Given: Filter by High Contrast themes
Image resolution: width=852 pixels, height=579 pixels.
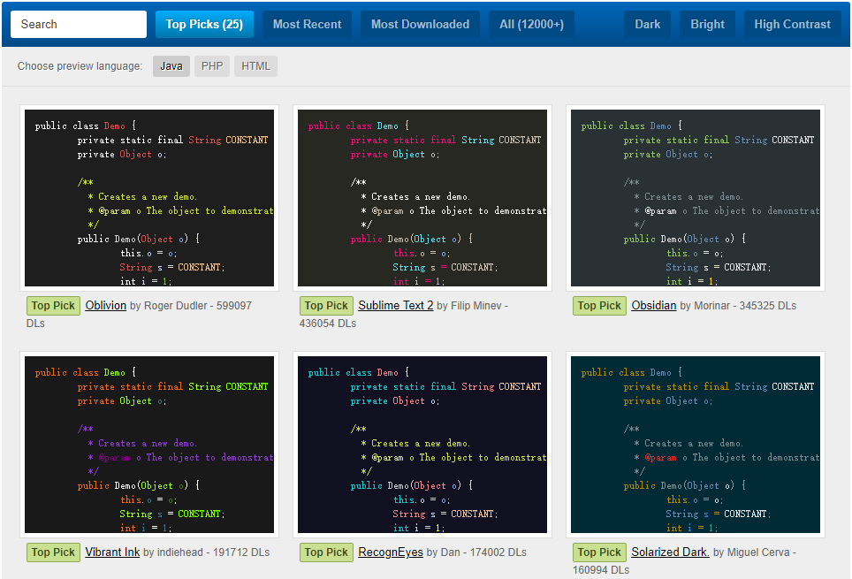Looking at the screenshot, I should point(792,25).
